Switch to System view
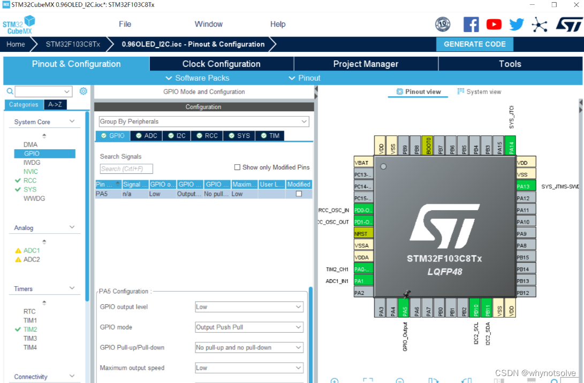This screenshot has width=584, height=383. pyautogui.click(x=479, y=91)
